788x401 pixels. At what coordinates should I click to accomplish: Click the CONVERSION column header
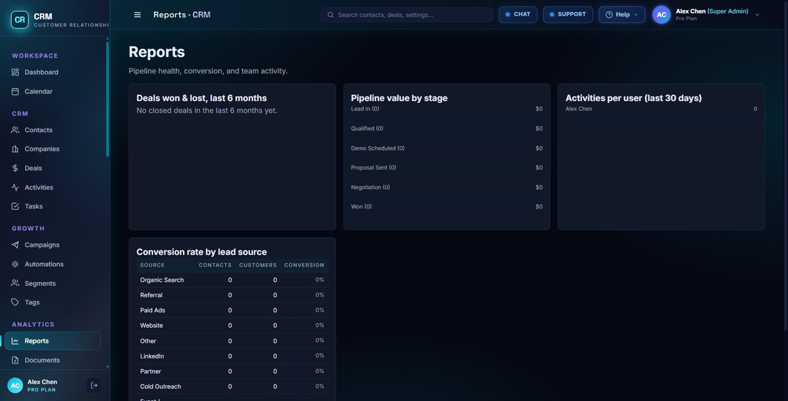[304, 265]
